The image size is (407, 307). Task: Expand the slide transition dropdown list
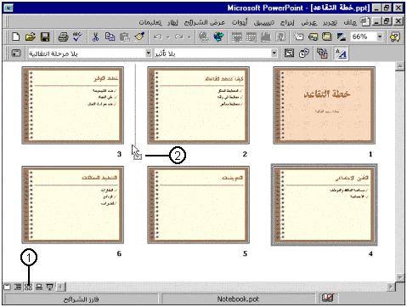tap(149, 53)
